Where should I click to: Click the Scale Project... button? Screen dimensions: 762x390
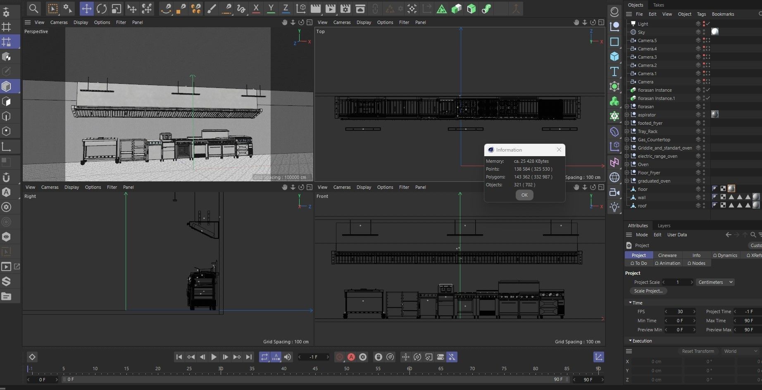[x=648, y=291]
